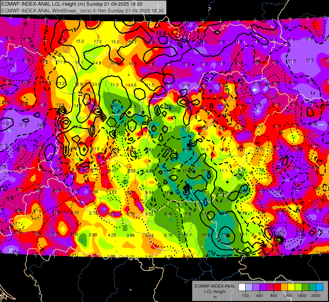Click the grid point value 4.33
Screen dimensions: 329x302
pos(75,212)
